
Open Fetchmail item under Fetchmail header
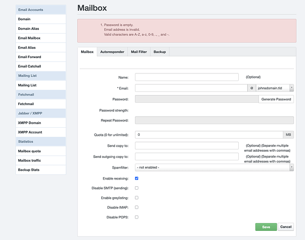[x=41, y=104]
